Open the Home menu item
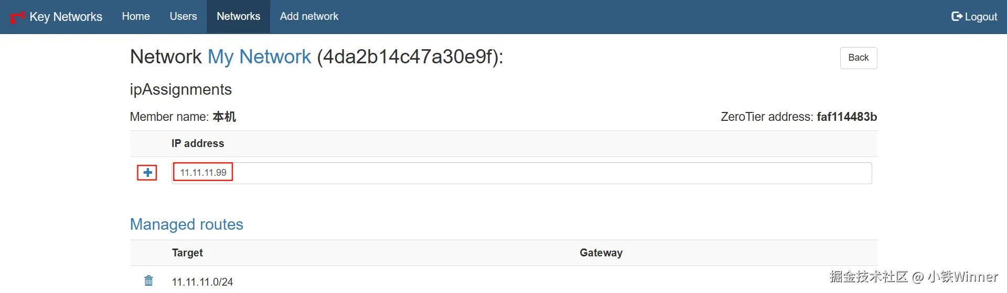1007x293 pixels. [x=136, y=17]
